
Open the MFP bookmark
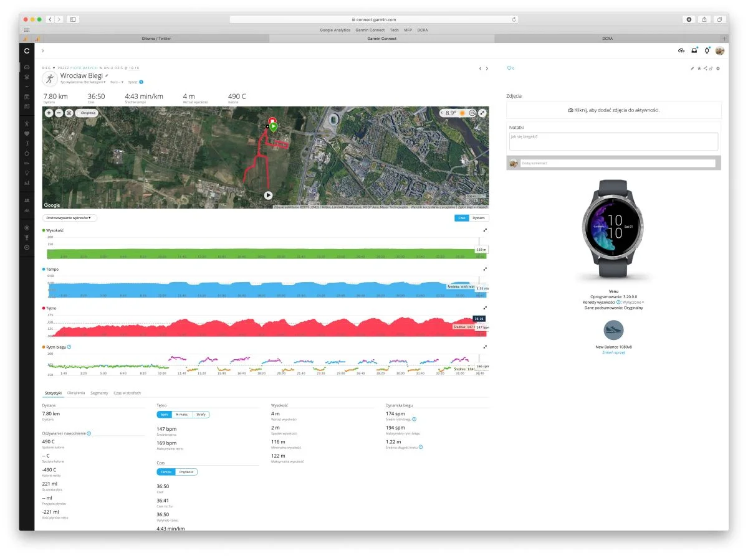click(x=408, y=30)
